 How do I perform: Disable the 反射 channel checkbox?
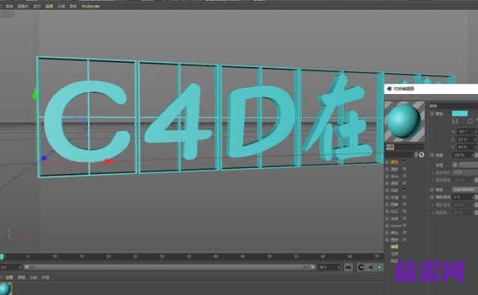click(404, 190)
